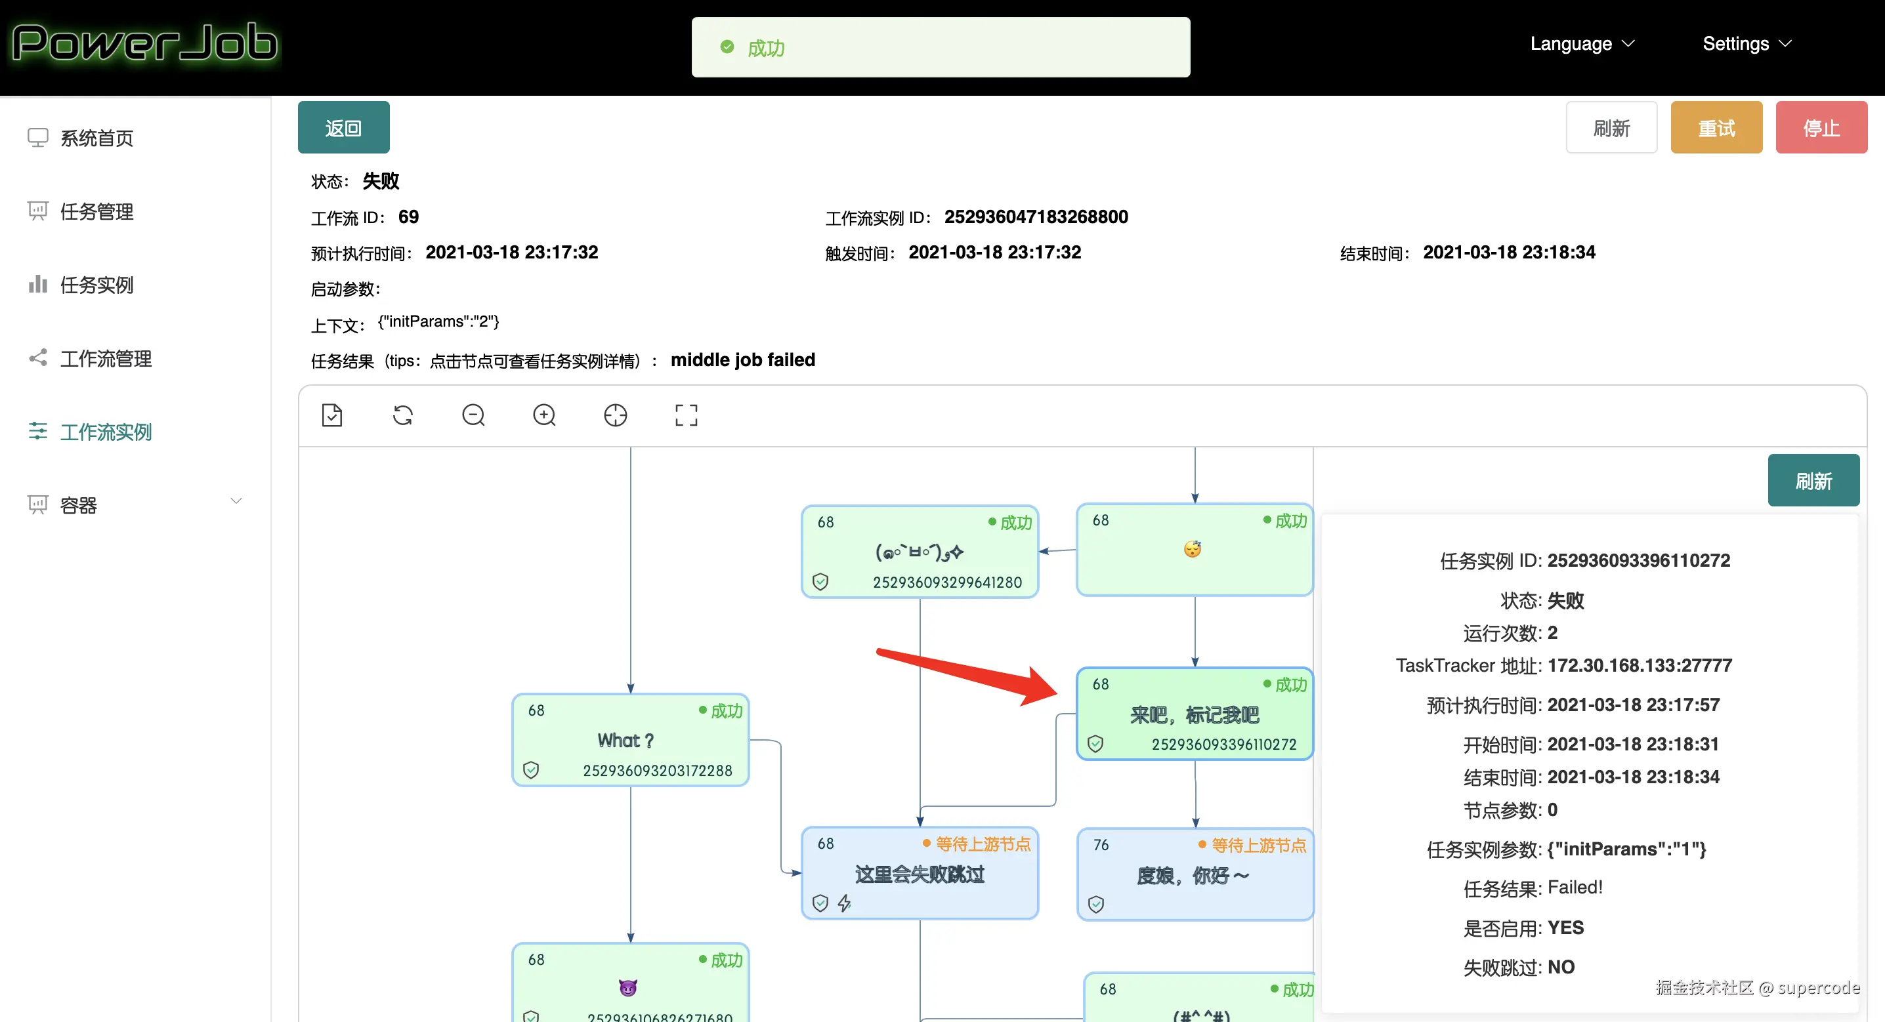Click shield icon on the kaomoji node 252936093299641280

[820, 582]
